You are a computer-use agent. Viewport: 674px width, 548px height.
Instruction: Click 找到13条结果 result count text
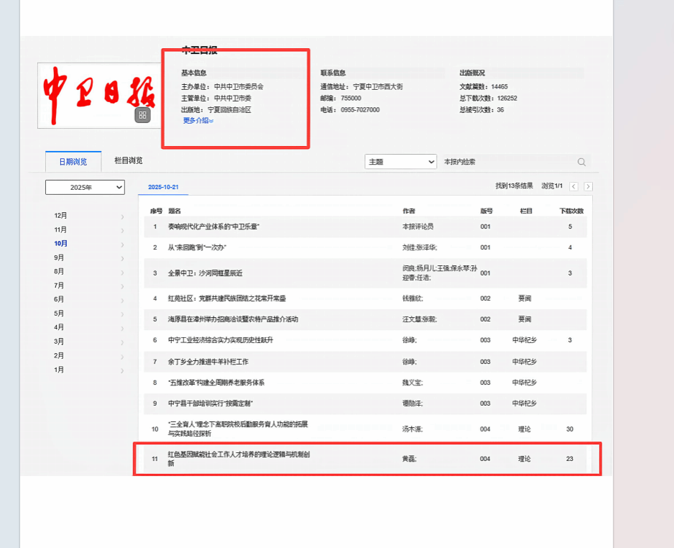click(514, 186)
